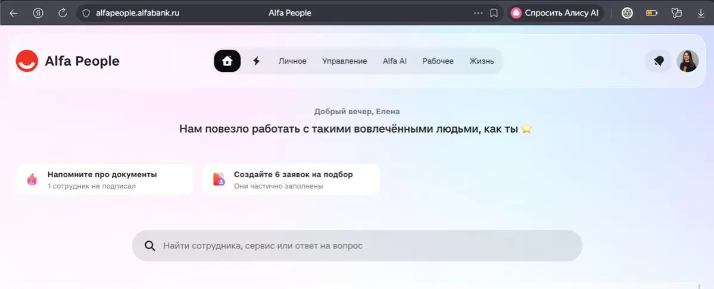Go back with the browser back arrow
This screenshot has height=289, width=714.
(x=13, y=13)
